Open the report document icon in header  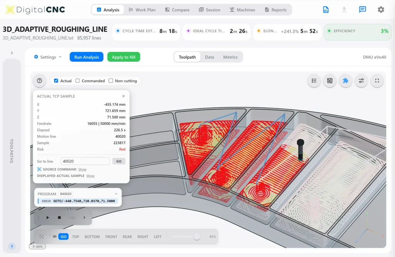coord(326,10)
